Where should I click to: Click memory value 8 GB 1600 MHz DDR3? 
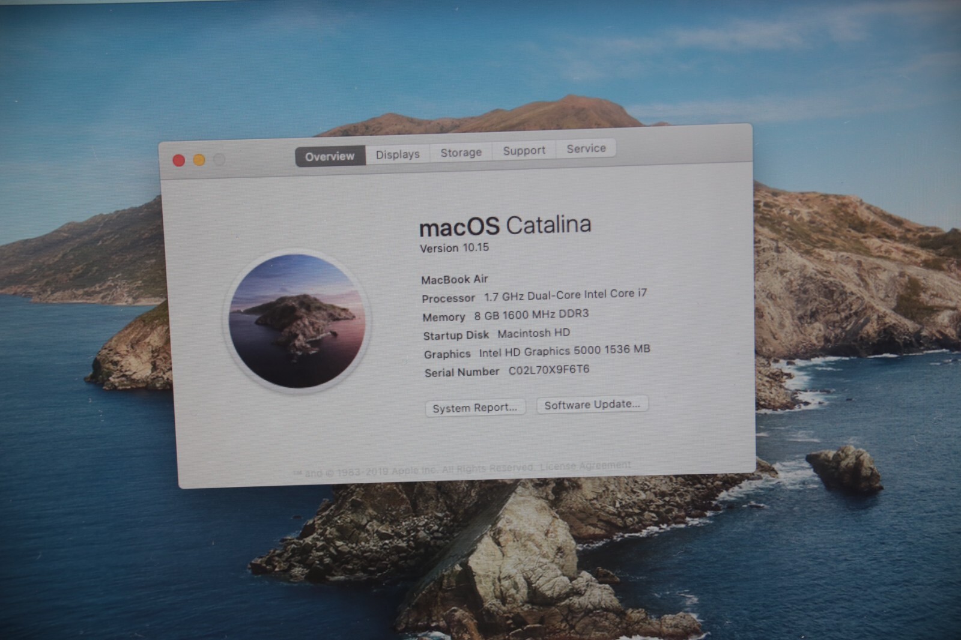coord(532,315)
